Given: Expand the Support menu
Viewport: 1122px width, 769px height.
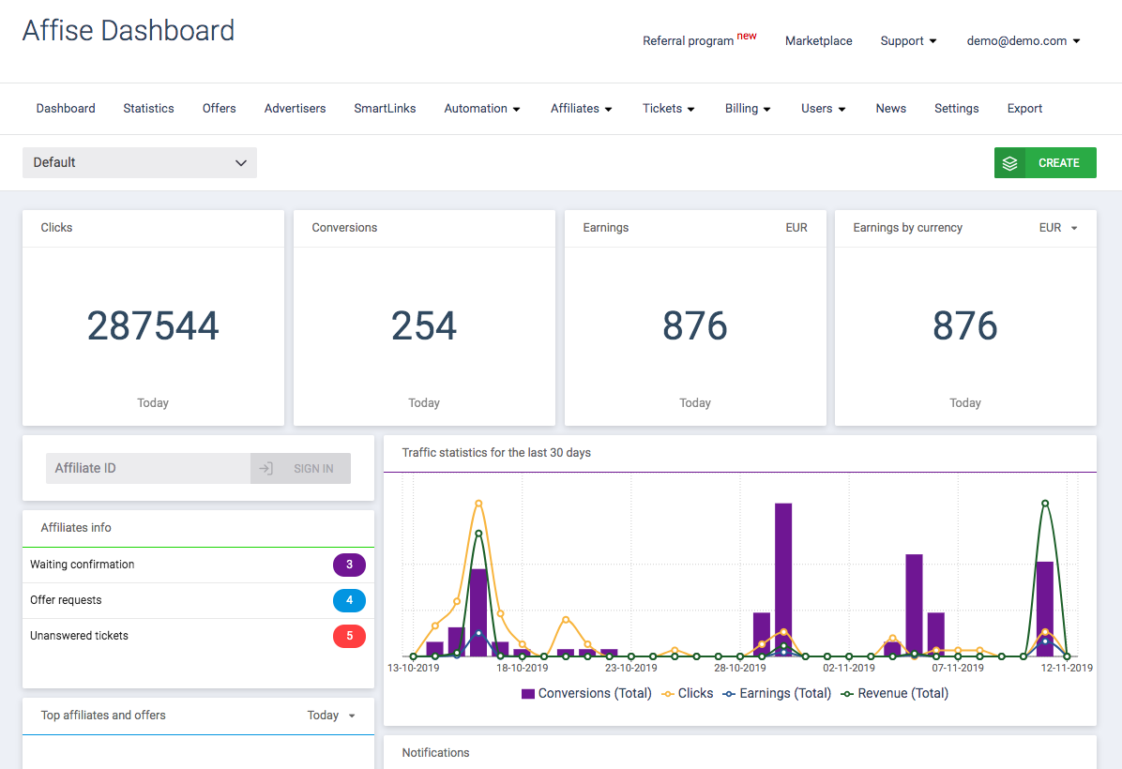Looking at the screenshot, I should click(908, 40).
